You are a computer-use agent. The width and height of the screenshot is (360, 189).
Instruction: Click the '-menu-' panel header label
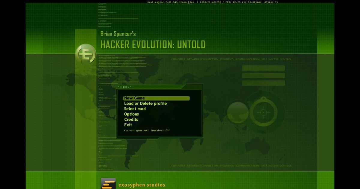124,87
